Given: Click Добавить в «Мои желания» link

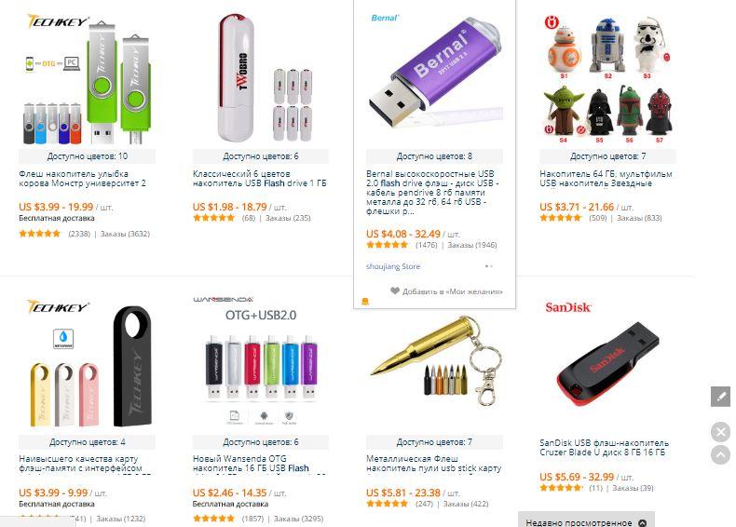Looking at the screenshot, I should point(453,291).
